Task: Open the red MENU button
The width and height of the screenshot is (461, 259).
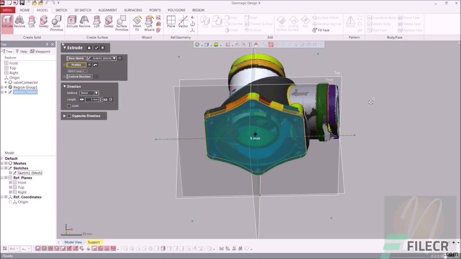Action: tap(7, 10)
